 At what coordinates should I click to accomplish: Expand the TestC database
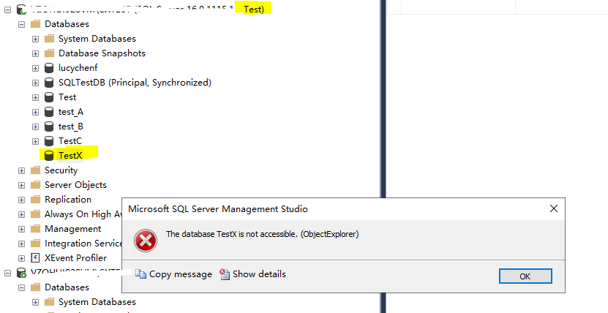[x=35, y=141]
